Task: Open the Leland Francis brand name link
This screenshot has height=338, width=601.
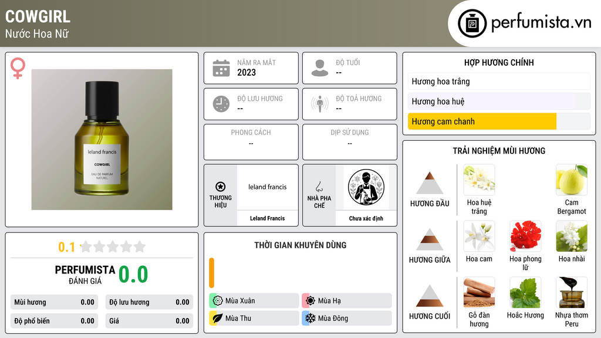Action: 268,218
